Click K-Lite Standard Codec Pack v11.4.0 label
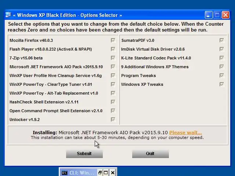Viewport: 235px width, 176px height. [x=156, y=58]
